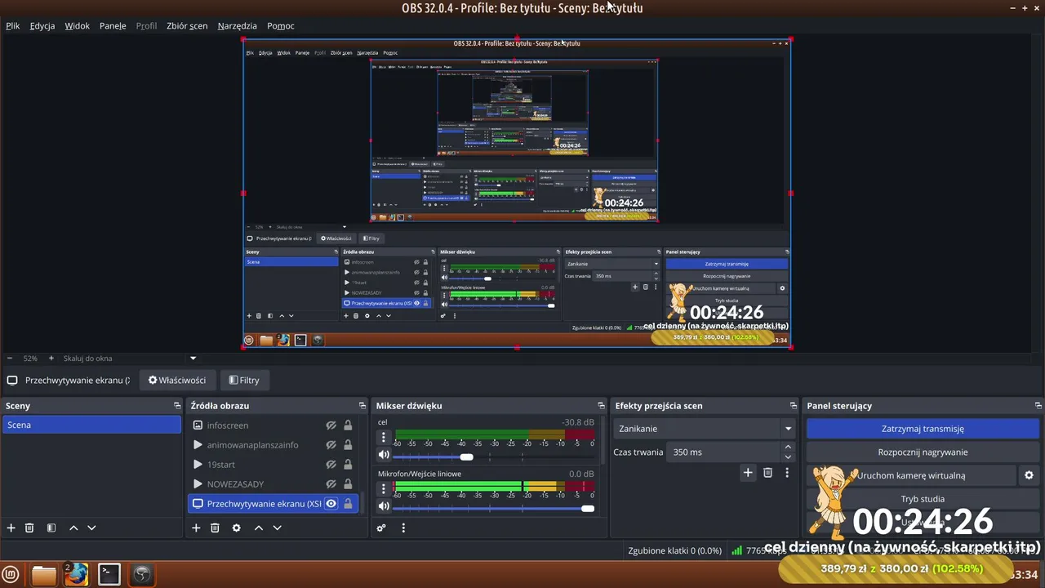
Task: Move the scene down in Sceny list
Action: click(x=91, y=528)
